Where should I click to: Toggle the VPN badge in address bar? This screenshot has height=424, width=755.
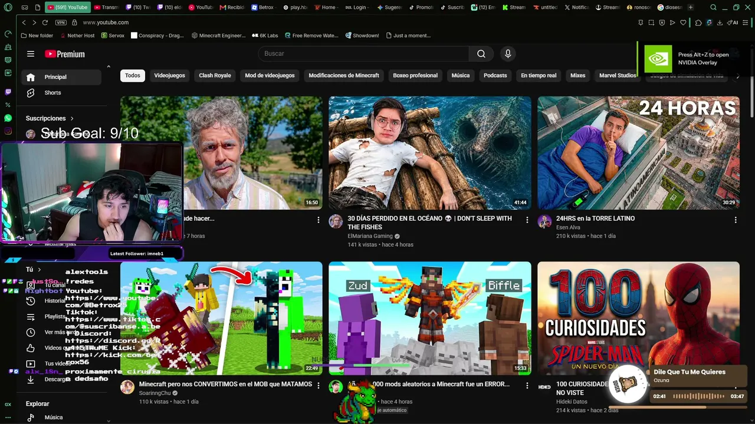tap(61, 22)
